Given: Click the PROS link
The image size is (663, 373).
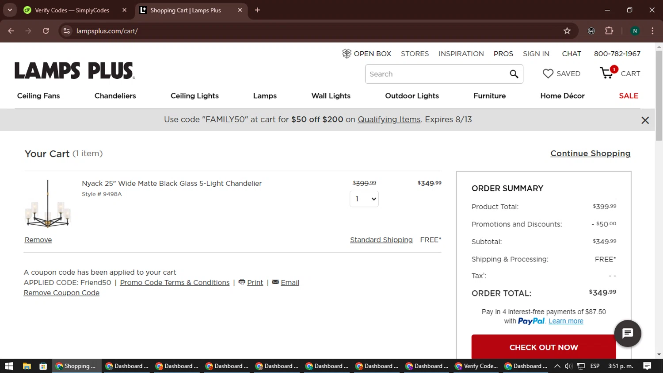Looking at the screenshot, I should tap(503, 54).
